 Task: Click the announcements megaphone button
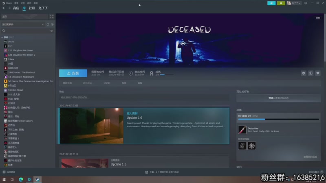click(271, 3)
